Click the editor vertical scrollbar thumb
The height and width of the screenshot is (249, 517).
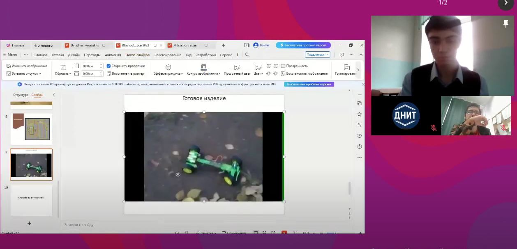click(350, 188)
